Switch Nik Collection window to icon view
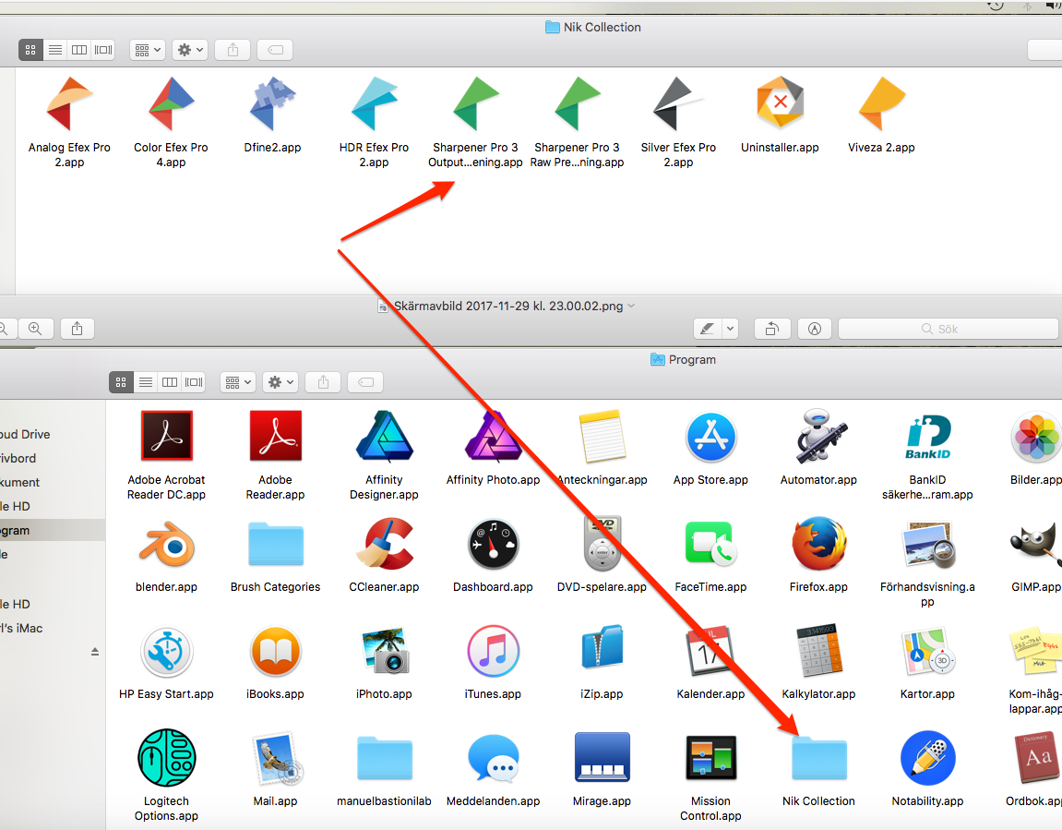 pyautogui.click(x=30, y=50)
